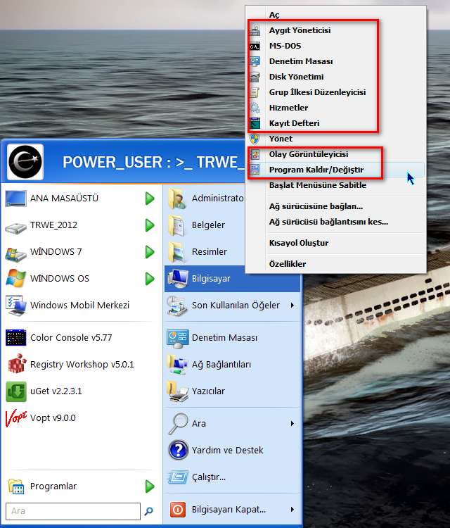The height and width of the screenshot is (528, 450).
Task: Expand Programlar with green arrow
Action: [150, 486]
